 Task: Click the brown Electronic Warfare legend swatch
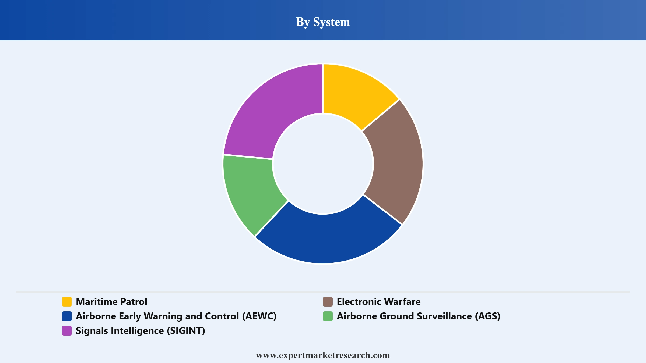coord(328,302)
